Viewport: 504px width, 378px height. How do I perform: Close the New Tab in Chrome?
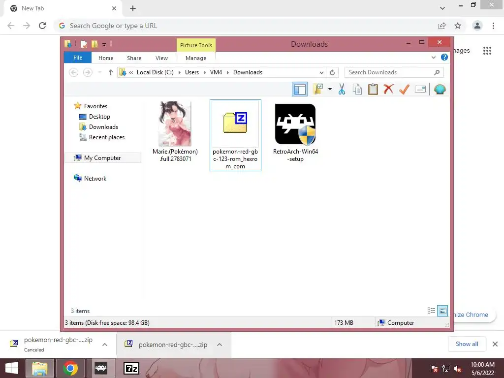(x=114, y=8)
